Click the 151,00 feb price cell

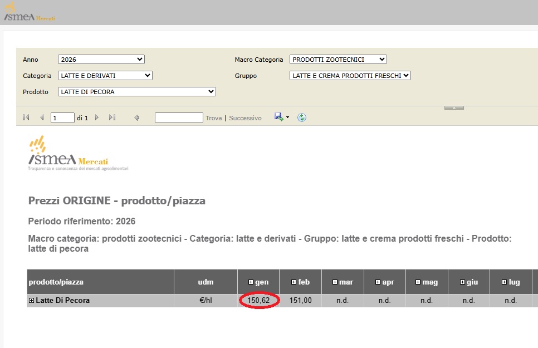[x=301, y=300]
